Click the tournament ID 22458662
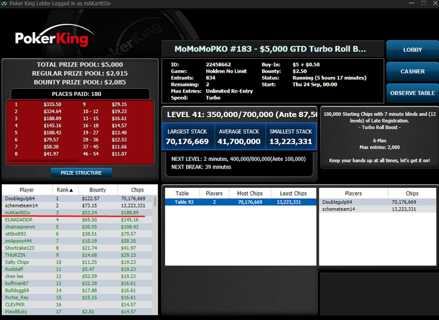439x320 pixels. pyautogui.click(x=218, y=65)
